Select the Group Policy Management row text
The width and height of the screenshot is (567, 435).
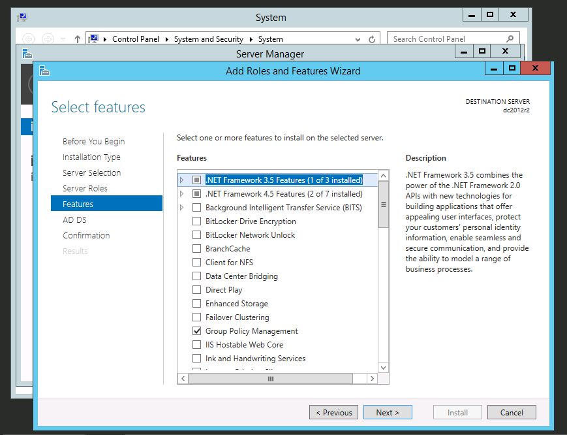tap(251, 331)
